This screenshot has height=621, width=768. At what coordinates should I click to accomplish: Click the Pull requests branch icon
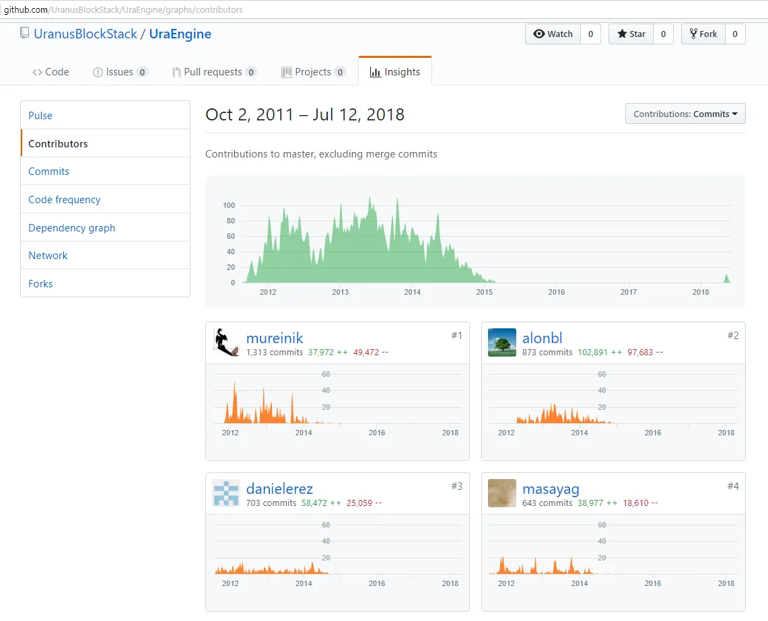176,72
